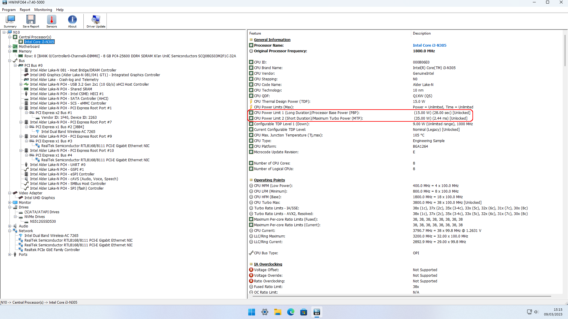
Task: Select the SATA Controller (AHCI) entry
Action: click(69, 99)
